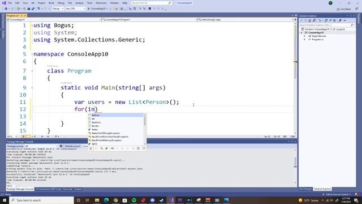
Task: Expand the Dependencies node in Solution Explorer
Action: pyautogui.click(x=304, y=36)
